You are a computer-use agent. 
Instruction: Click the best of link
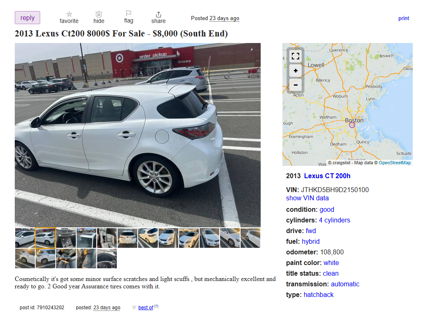coord(146,308)
